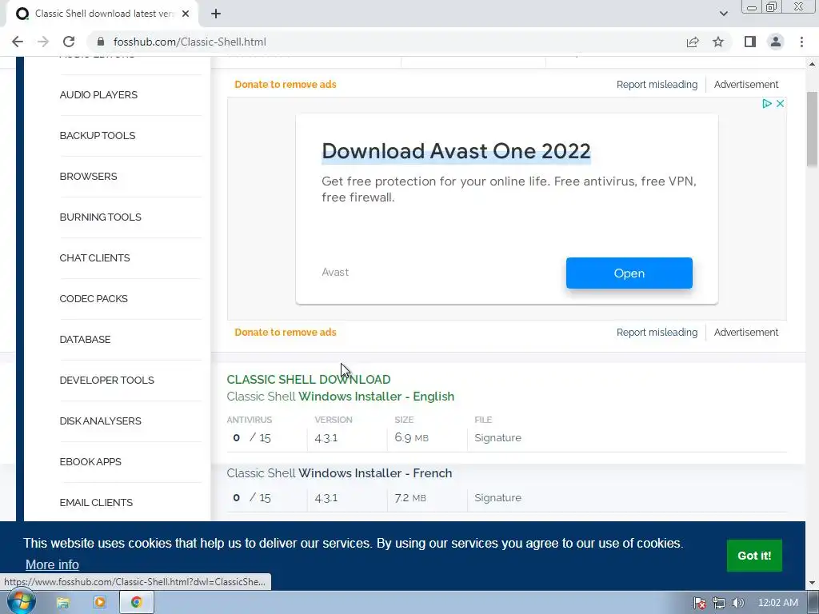819x614 pixels.
Task: Open the Database category
Action: tap(85, 339)
